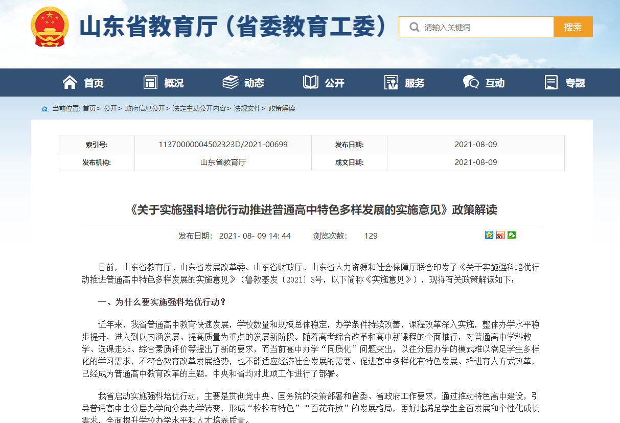Go to 首页 in the breadcrumb
This screenshot has height=423, width=620.
pyautogui.click(x=89, y=108)
